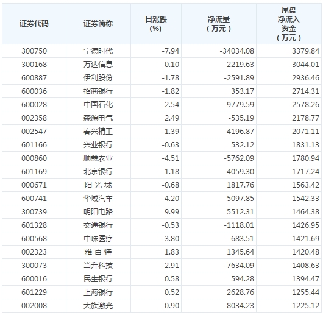Click stock code 600887
This screenshot has height=315, width=323.
34,77
